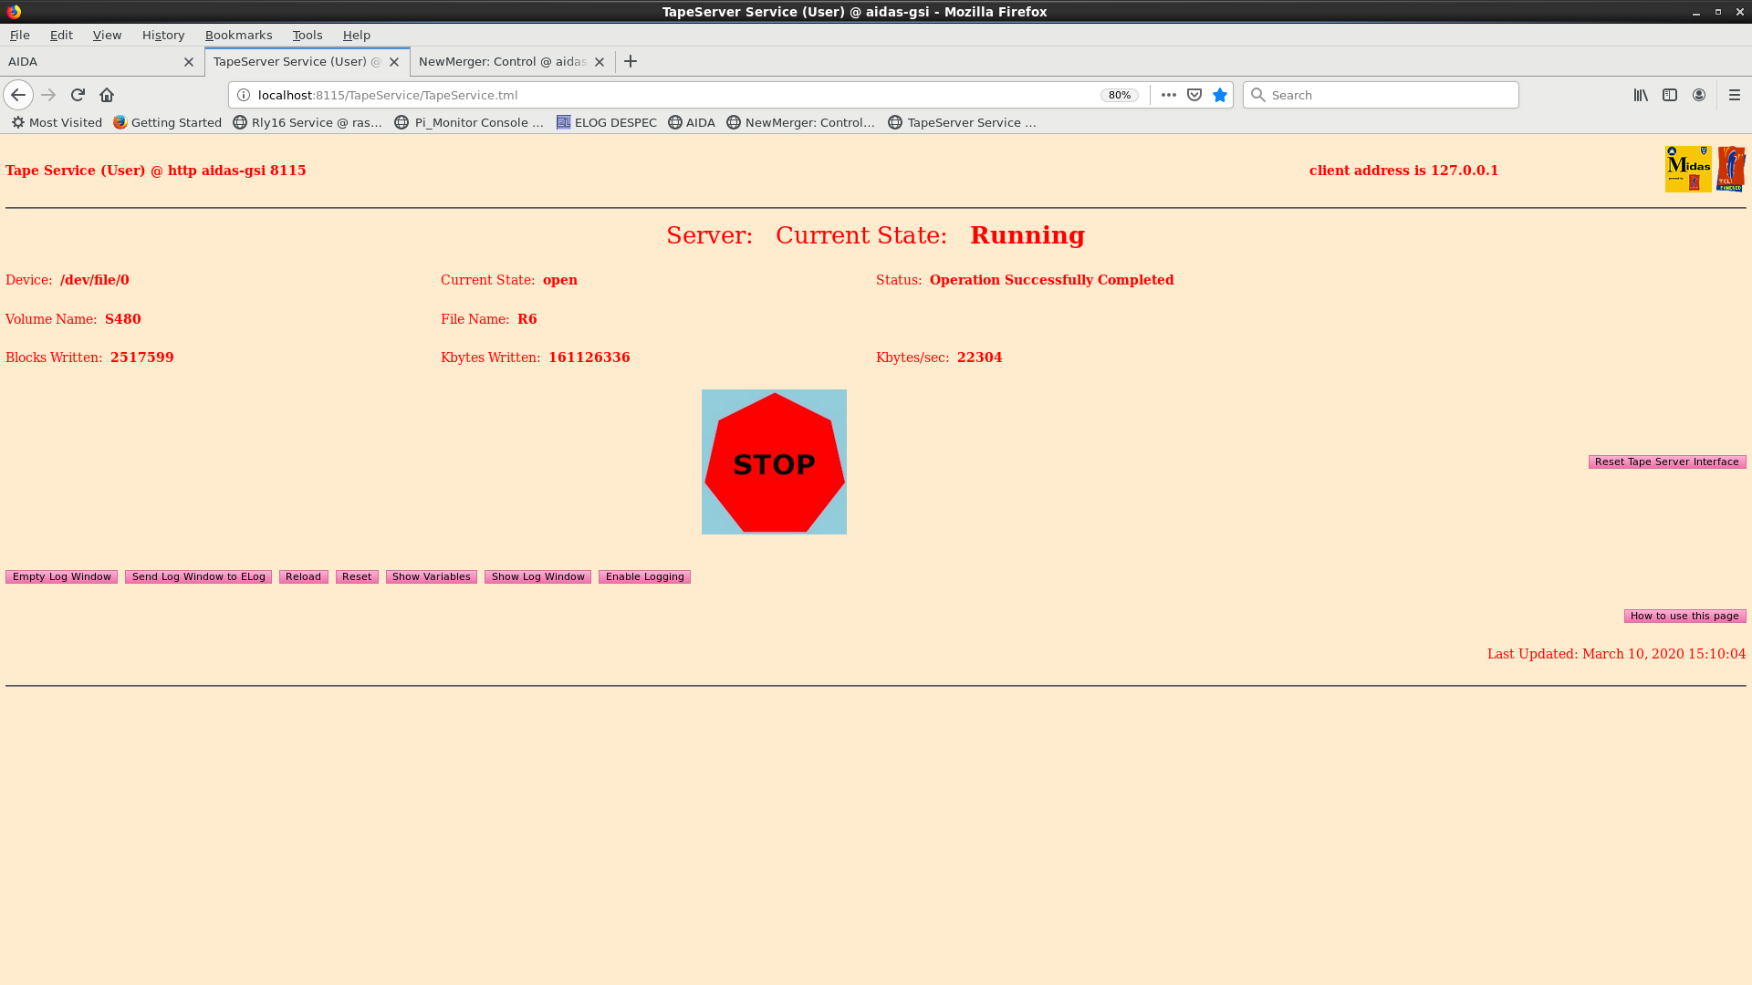This screenshot has width=1752, height=985.
Task: Open Firefox hamburger application menu
Action: (x=1735, y=95)
